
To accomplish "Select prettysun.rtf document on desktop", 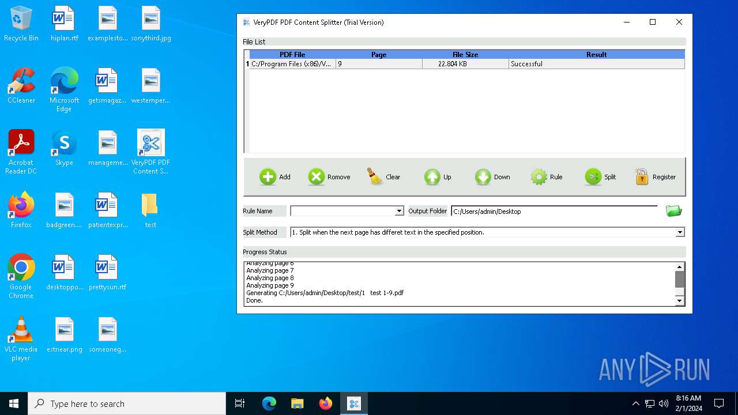I will (x=107, y=273).
